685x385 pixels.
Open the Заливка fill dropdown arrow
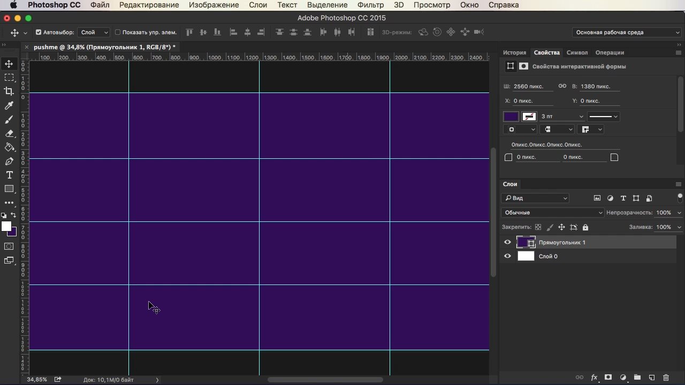[680, 227]
